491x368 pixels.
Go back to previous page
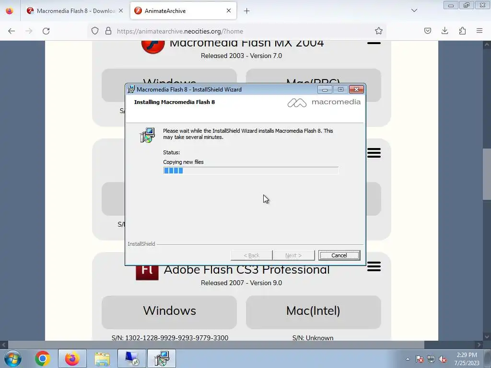[12, 31]
